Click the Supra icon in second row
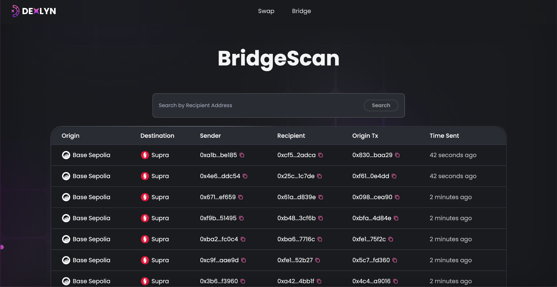The height and width of the screenshot is (287, 557). pyautogui.click(x=145, y=176)
